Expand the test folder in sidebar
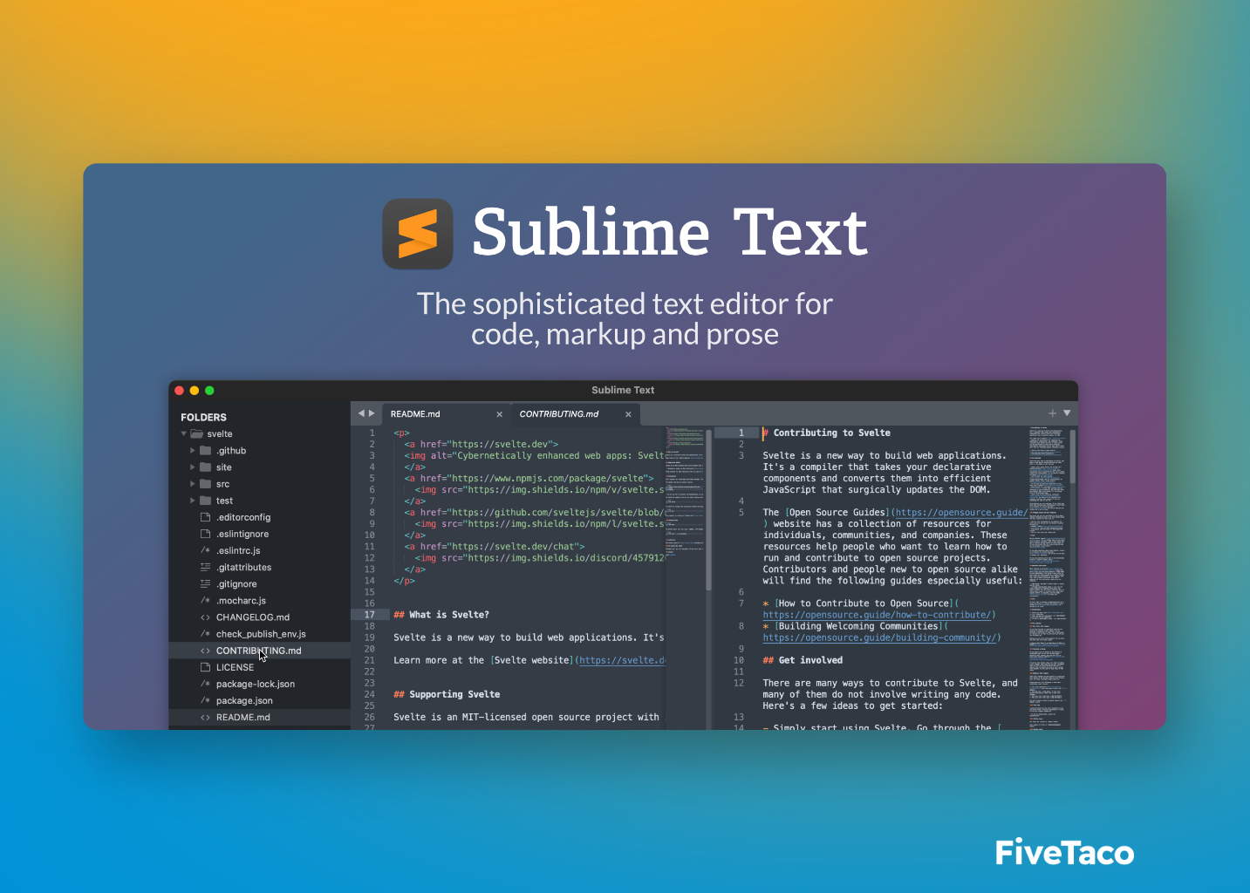 (x=193, y=500)
